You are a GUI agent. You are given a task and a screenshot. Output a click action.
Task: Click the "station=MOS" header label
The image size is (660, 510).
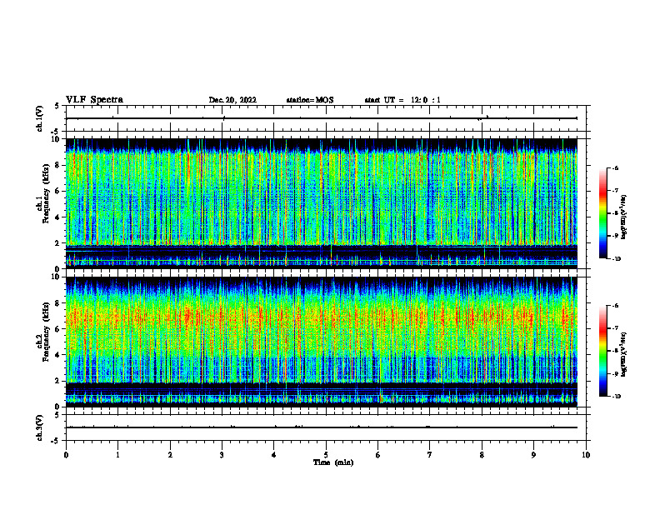point(310,100)
